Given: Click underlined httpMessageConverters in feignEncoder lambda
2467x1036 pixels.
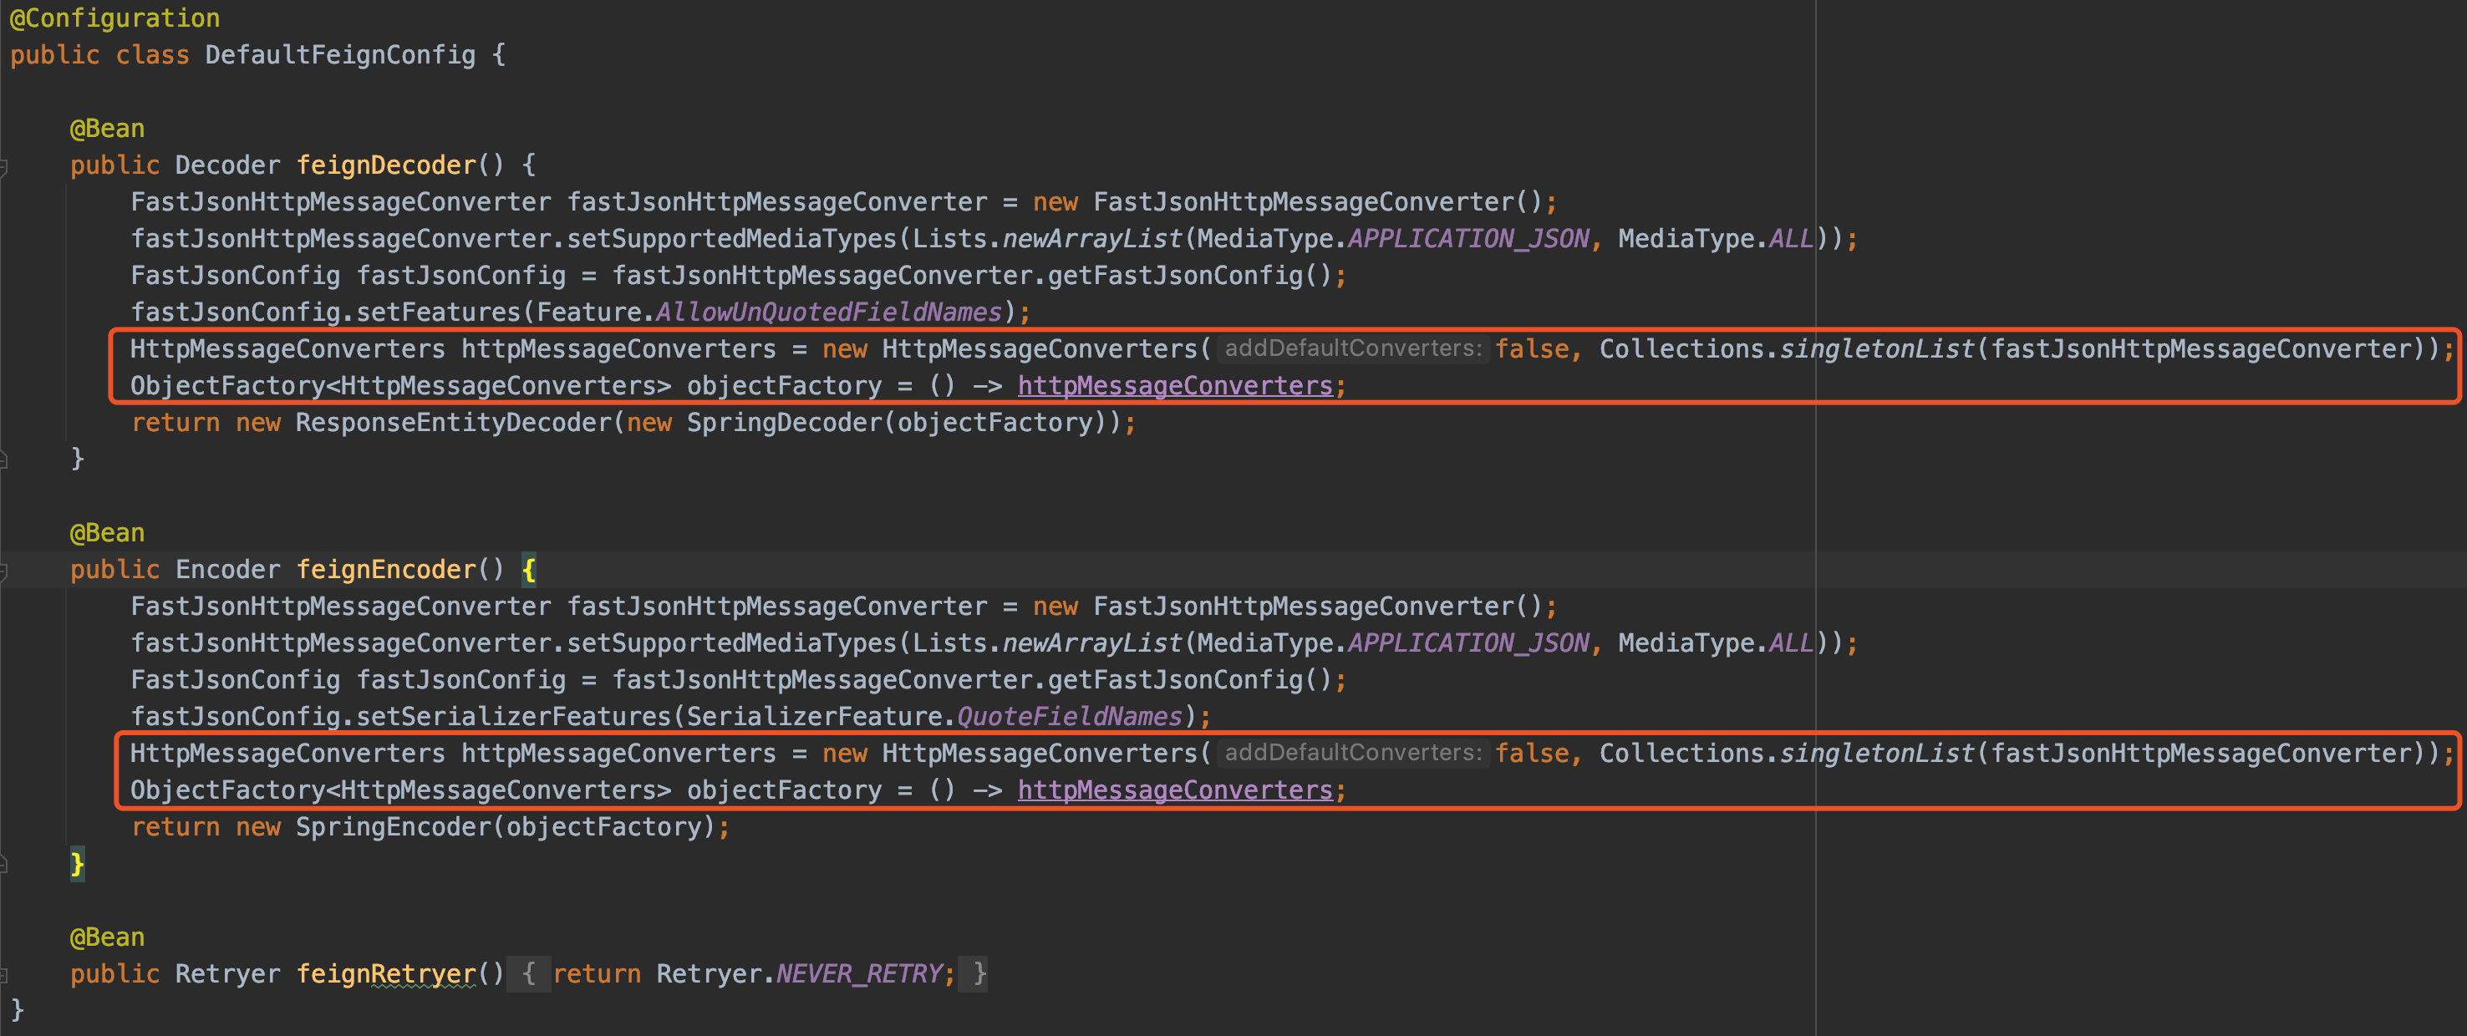Looking at the screenshot, I should click(1175, 790).
